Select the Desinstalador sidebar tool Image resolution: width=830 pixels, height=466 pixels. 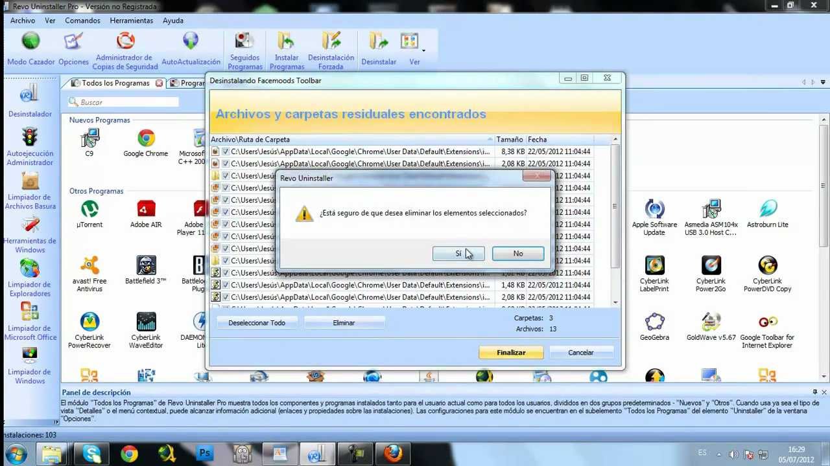(30, 101)
